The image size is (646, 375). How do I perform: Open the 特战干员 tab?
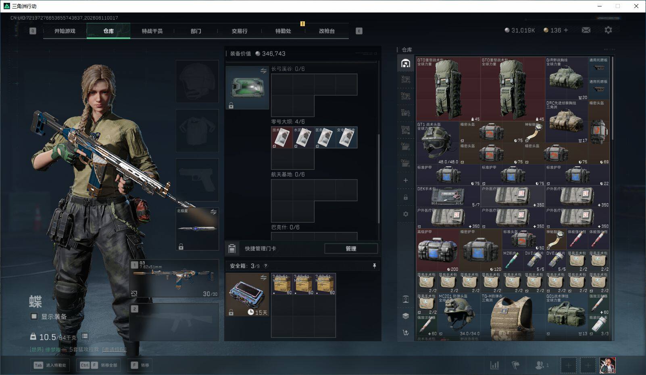(152, 31)
